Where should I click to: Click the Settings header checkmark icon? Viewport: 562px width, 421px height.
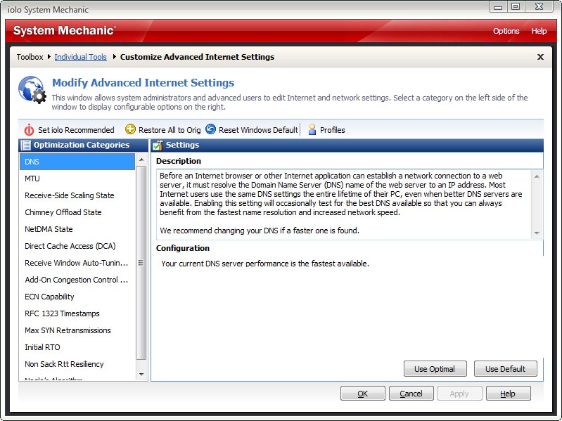pos(158,145)
